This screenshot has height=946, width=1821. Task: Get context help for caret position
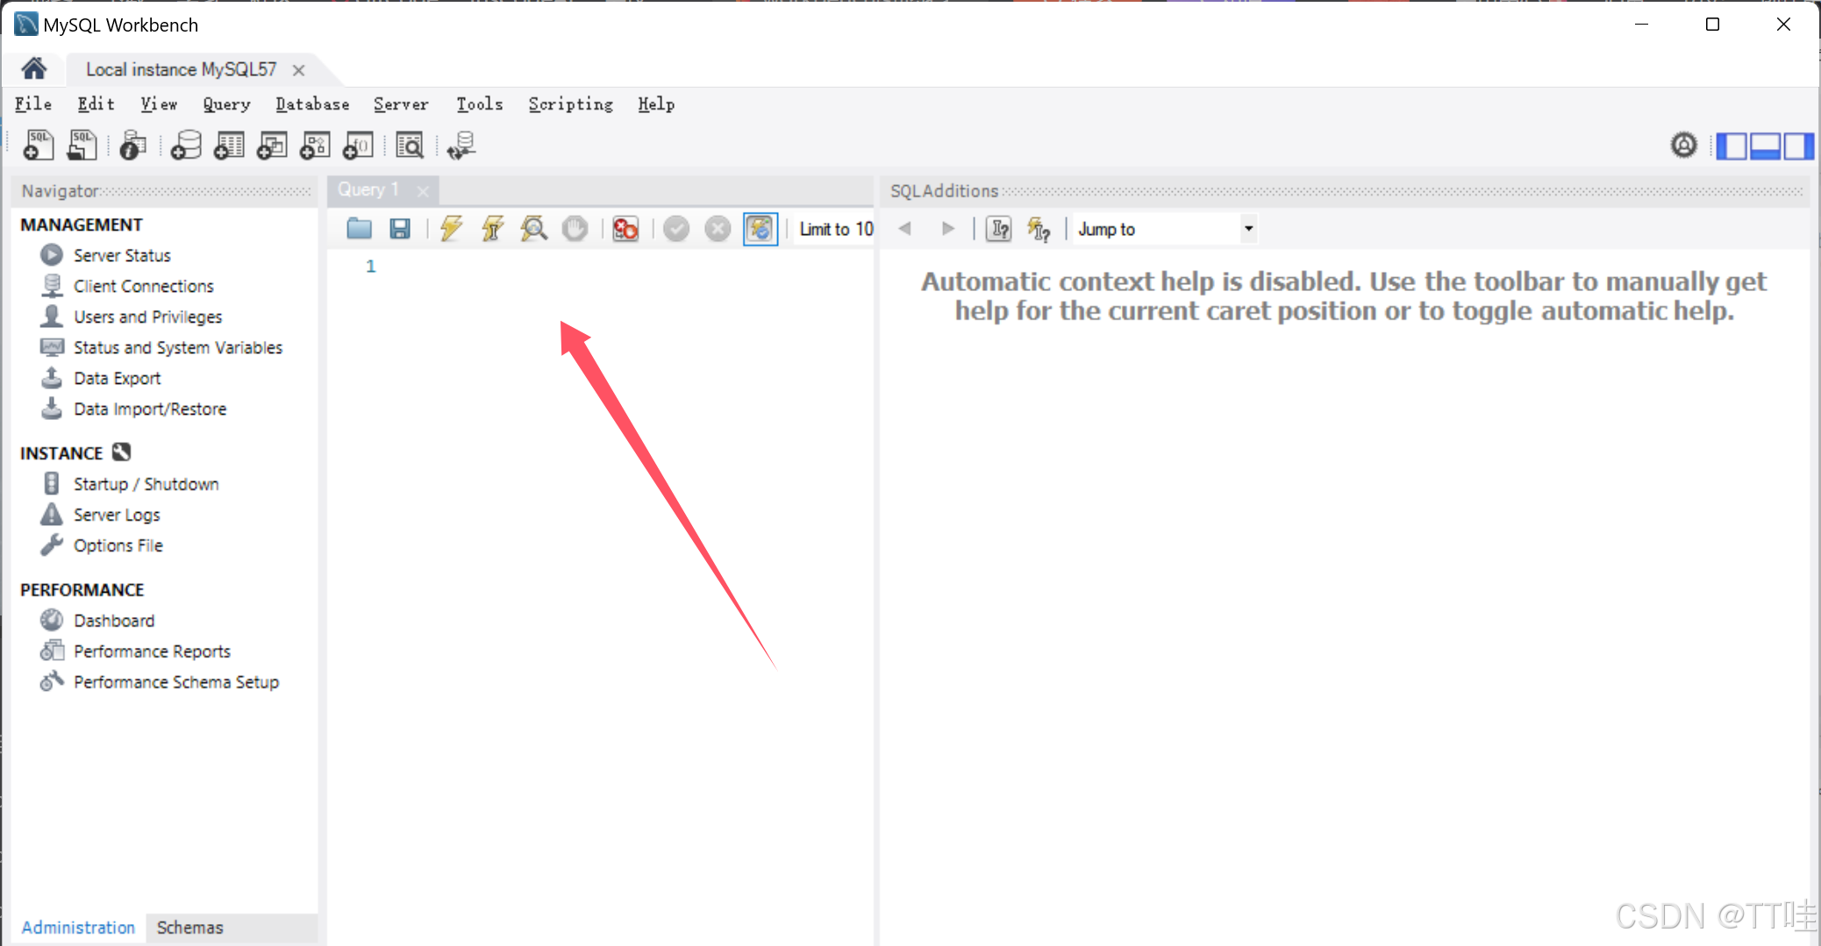point(998,229)
